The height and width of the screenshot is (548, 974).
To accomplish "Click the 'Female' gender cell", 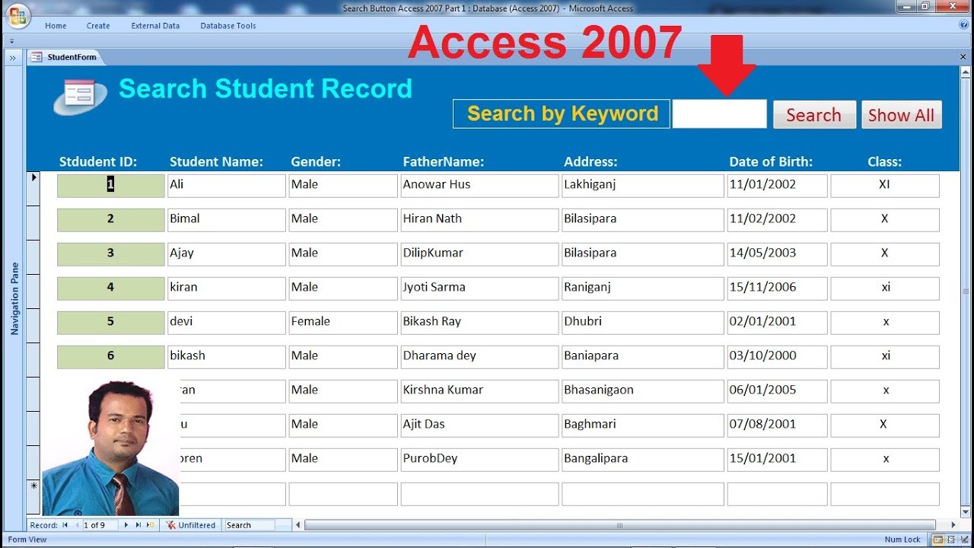I will [x=343, y=323].
